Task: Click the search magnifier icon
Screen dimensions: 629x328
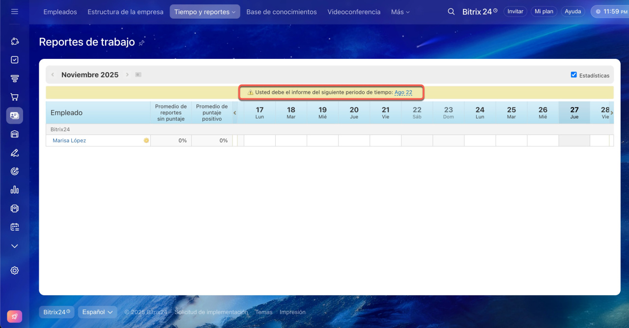Action: click(x=451, y=11)
